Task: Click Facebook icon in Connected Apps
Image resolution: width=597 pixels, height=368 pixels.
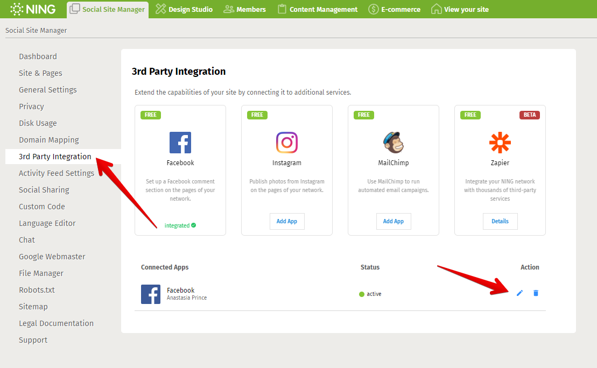Action: point(151,294)
